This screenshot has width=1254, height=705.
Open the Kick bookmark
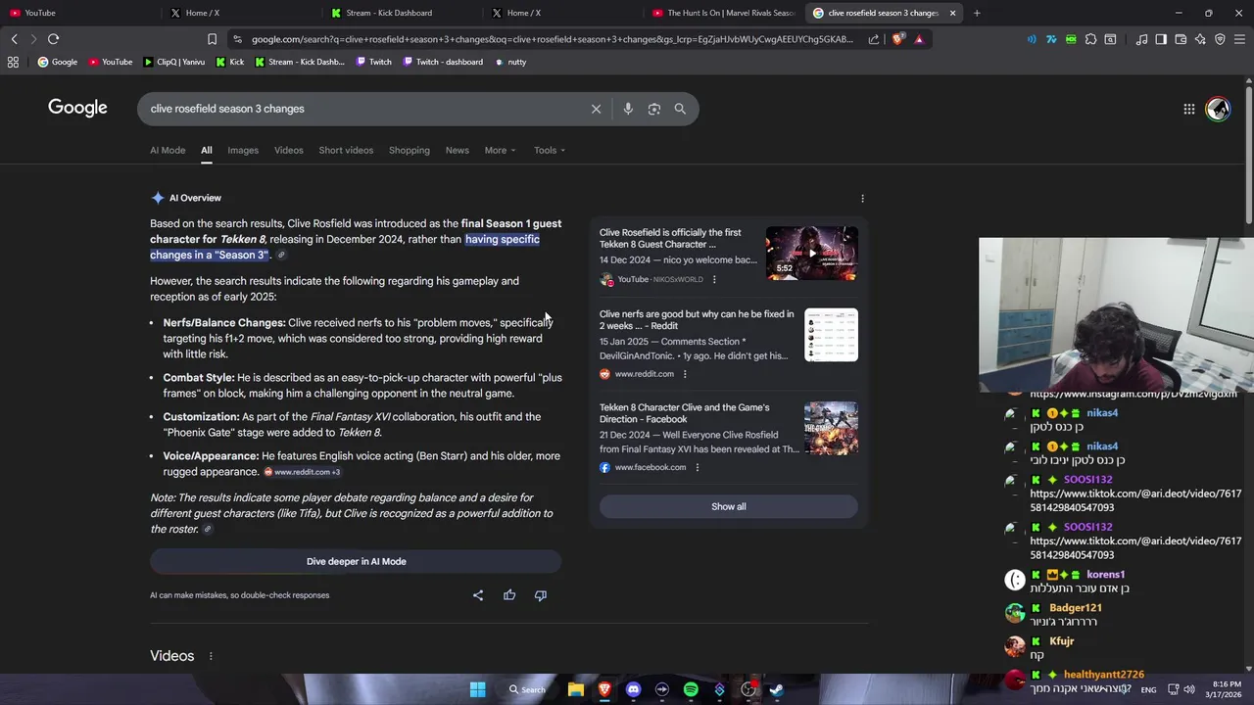click(x=229, y=62)
